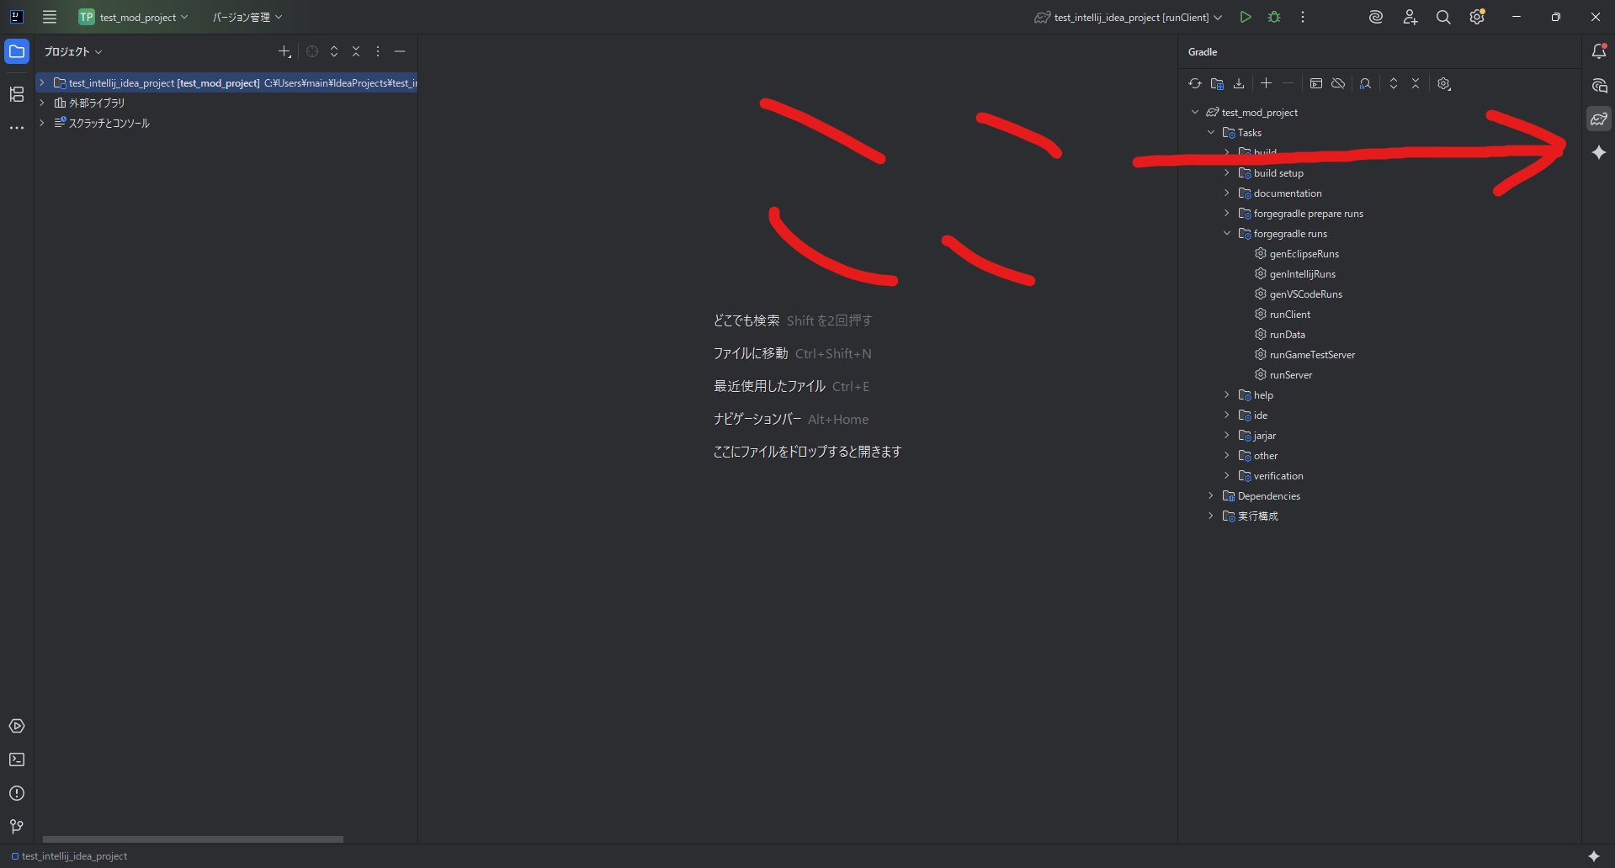Image resolution: width=1615 pixels, height=868 pixels.
Task: Open the main hamburger menu
Action: 50,17
